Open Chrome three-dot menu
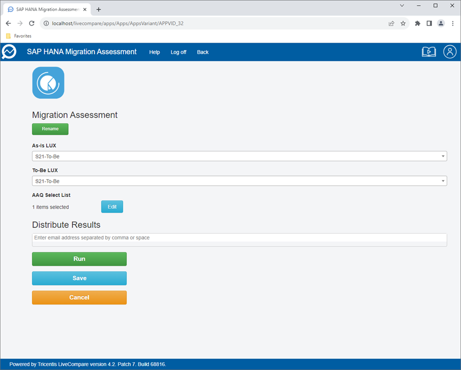The width and height of the screenshot is (461, 370). click(x=453, y=23)
